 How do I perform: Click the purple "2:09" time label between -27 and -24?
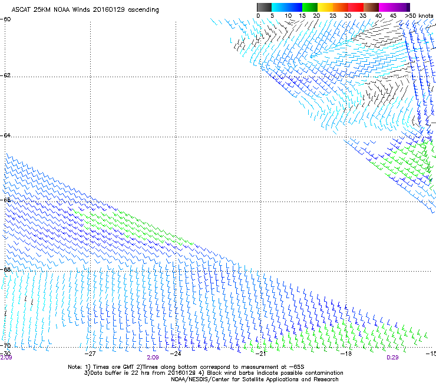(x=153, y=358)
